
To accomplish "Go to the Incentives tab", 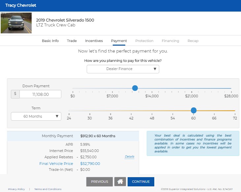I will (94, 41).
